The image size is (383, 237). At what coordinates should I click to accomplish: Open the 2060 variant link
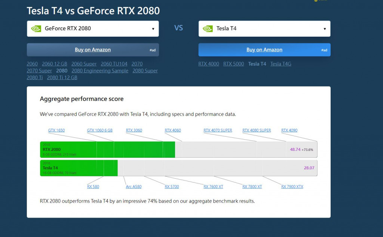coord(32,64)
